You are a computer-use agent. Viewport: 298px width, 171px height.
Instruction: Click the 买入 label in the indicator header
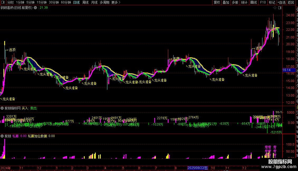tap(25, 108)
